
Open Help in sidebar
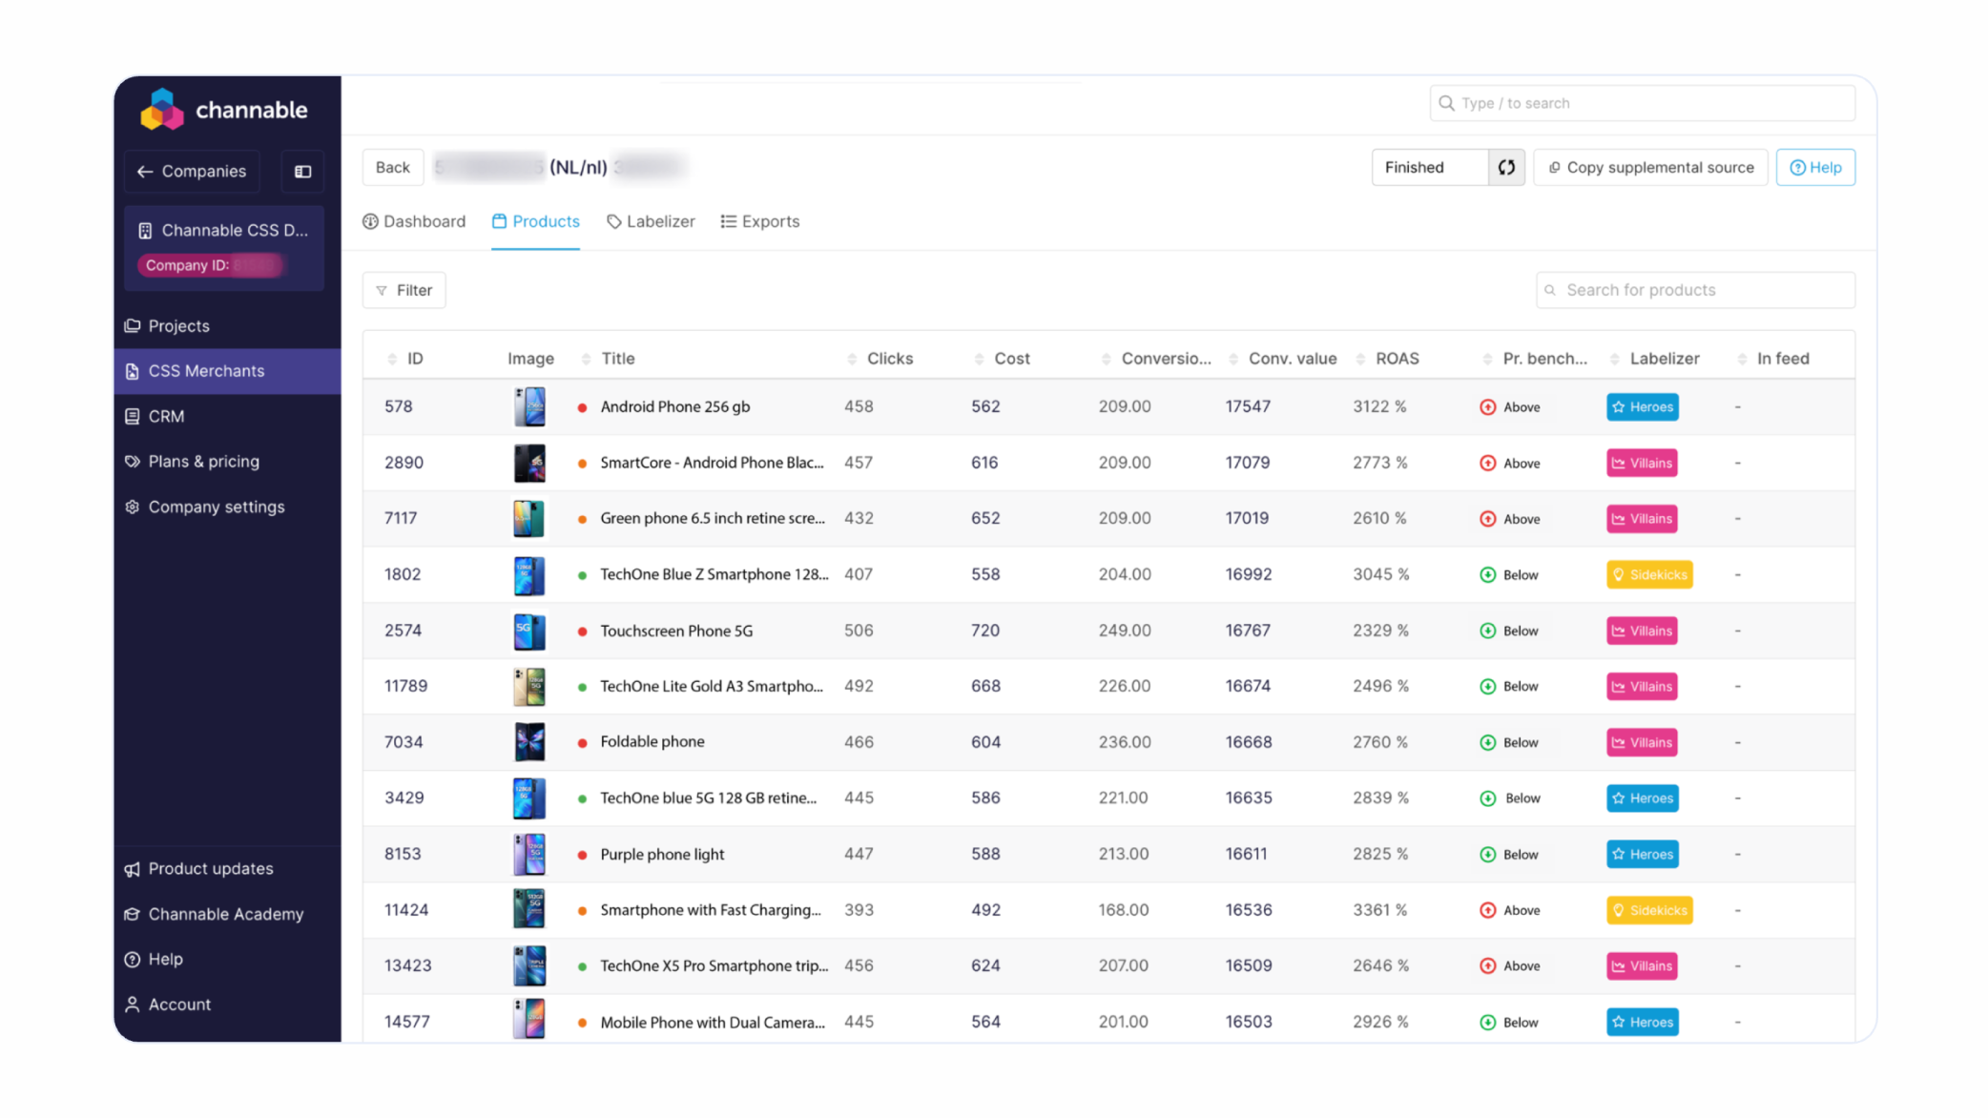point(227,959)
